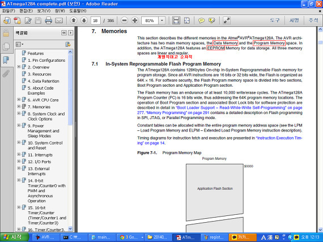
Task: Click the page number input field
Action: [x=95, y=20]
